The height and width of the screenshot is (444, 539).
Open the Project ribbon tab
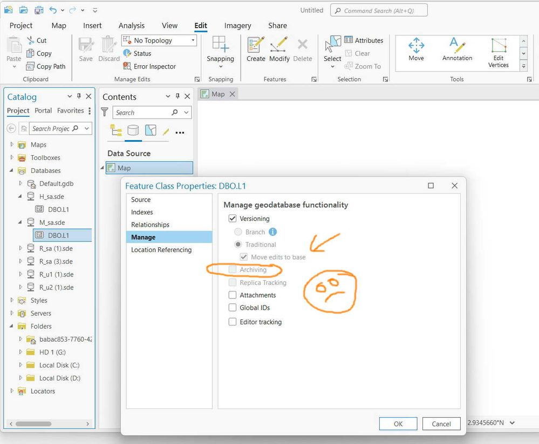[x=21, y=25]
